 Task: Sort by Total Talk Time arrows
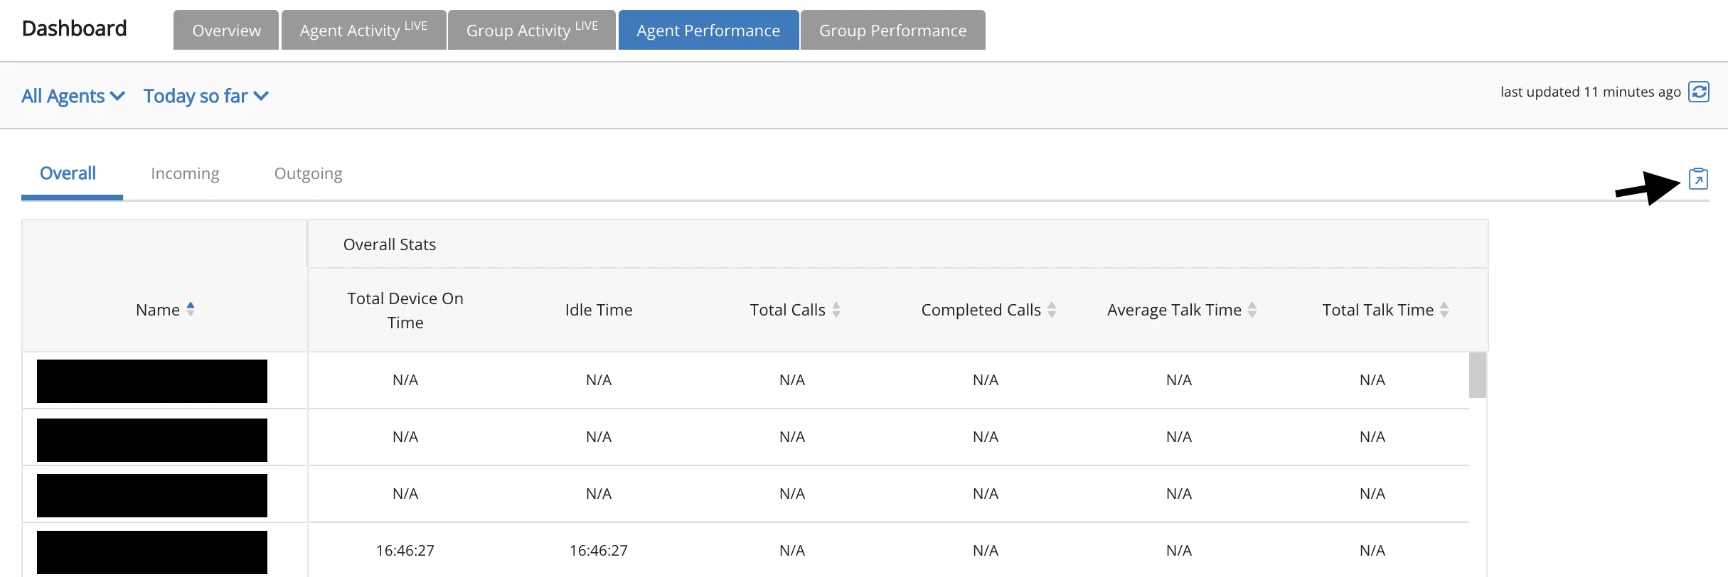tap(1444, 310)
